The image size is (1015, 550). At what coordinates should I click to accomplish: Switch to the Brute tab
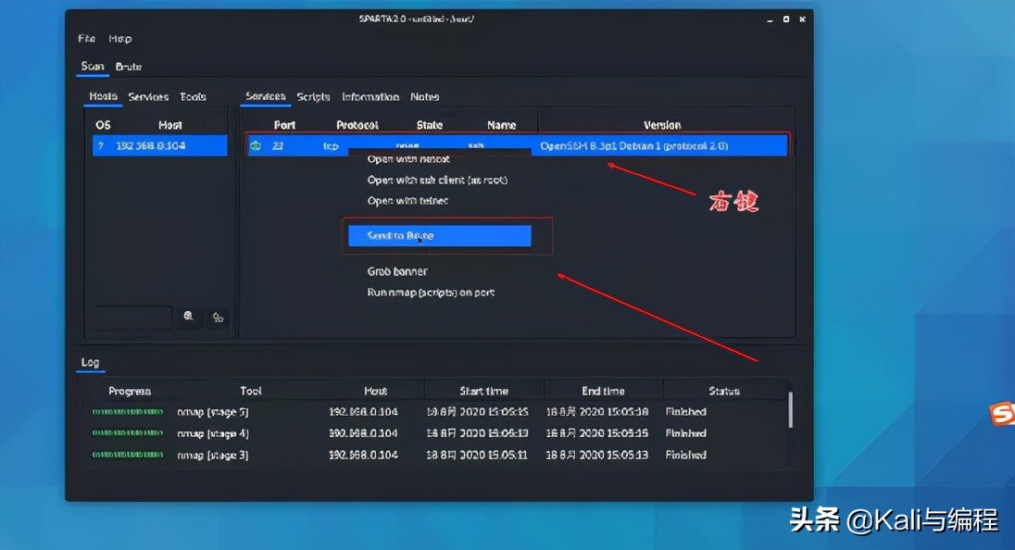coord(129,67)
